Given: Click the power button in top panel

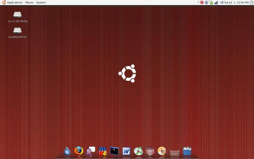Looking at the screenshot, I should pos(252,2).
